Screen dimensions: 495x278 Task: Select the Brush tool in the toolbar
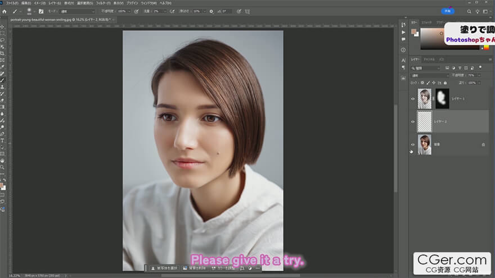[x=3, y=80]
